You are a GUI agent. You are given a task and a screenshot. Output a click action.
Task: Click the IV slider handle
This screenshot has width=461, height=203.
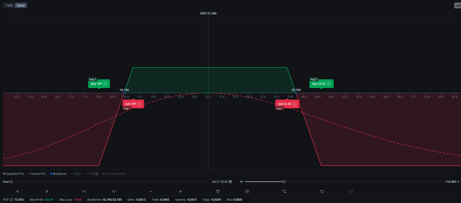(284, 182)
